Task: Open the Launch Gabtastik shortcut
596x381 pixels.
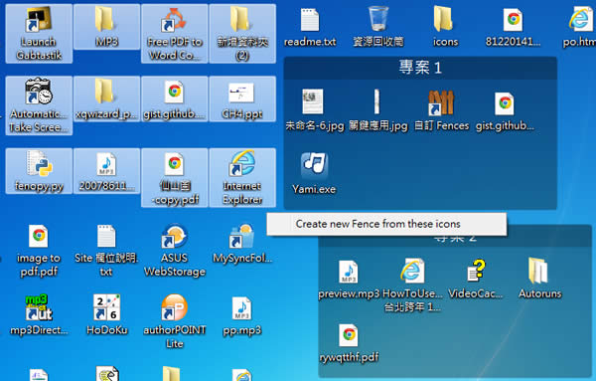Action: tap(39, 34)
